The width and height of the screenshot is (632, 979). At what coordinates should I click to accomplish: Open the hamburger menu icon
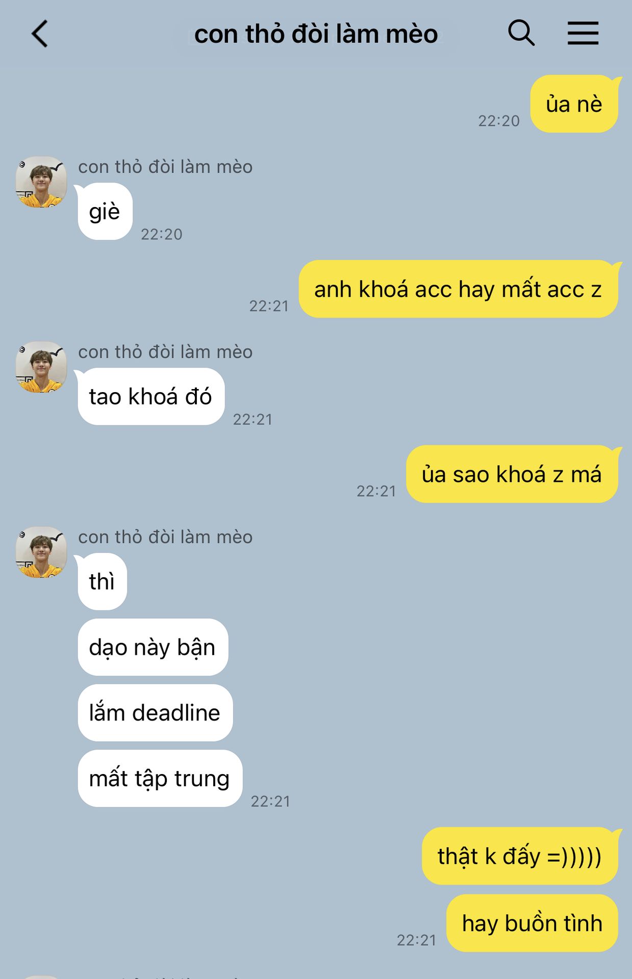583,33
